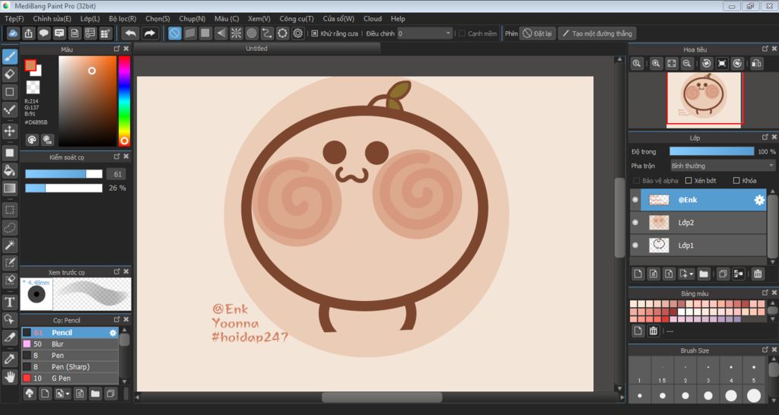The image size is (779, 415).
Task: Open the Cloud menu
Action: click(373, 18)
